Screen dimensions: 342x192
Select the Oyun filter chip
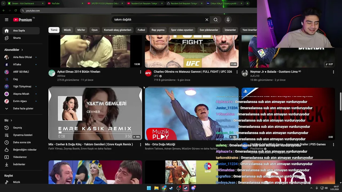pos(95,30)
